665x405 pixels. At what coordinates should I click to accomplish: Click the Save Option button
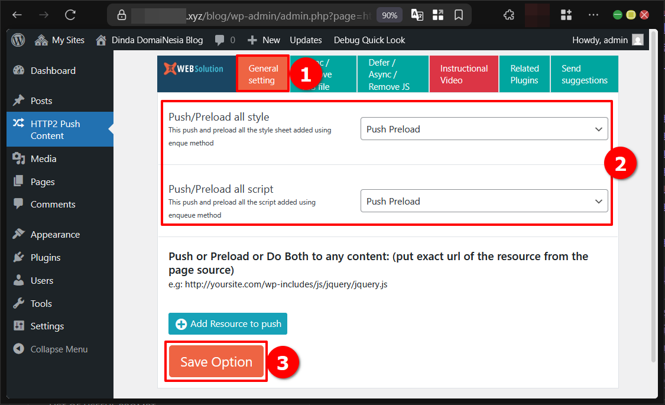point(215,361)
